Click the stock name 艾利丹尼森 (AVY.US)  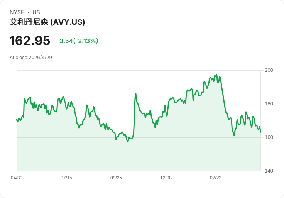click(47, 22)
